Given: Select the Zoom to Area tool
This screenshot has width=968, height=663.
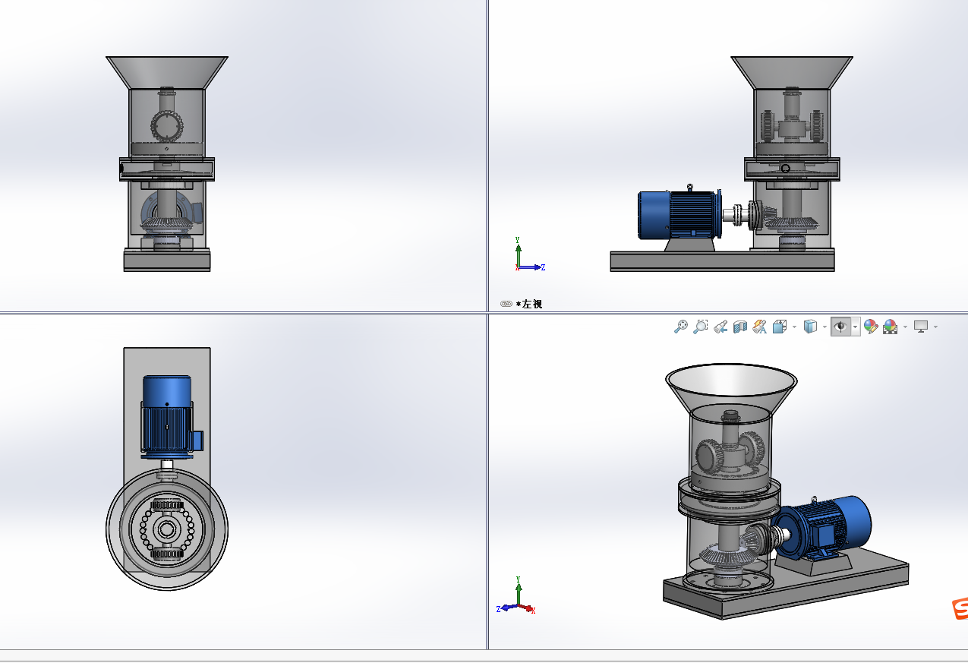Looking at the screenshot, I should click(701, 327).
